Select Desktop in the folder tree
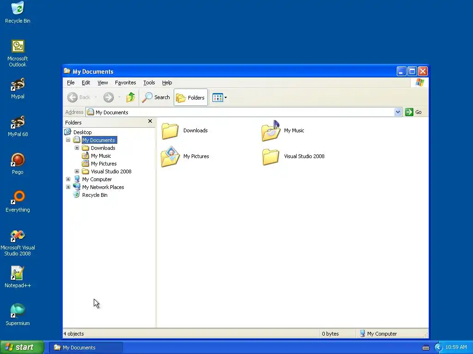 coord(82,132)
